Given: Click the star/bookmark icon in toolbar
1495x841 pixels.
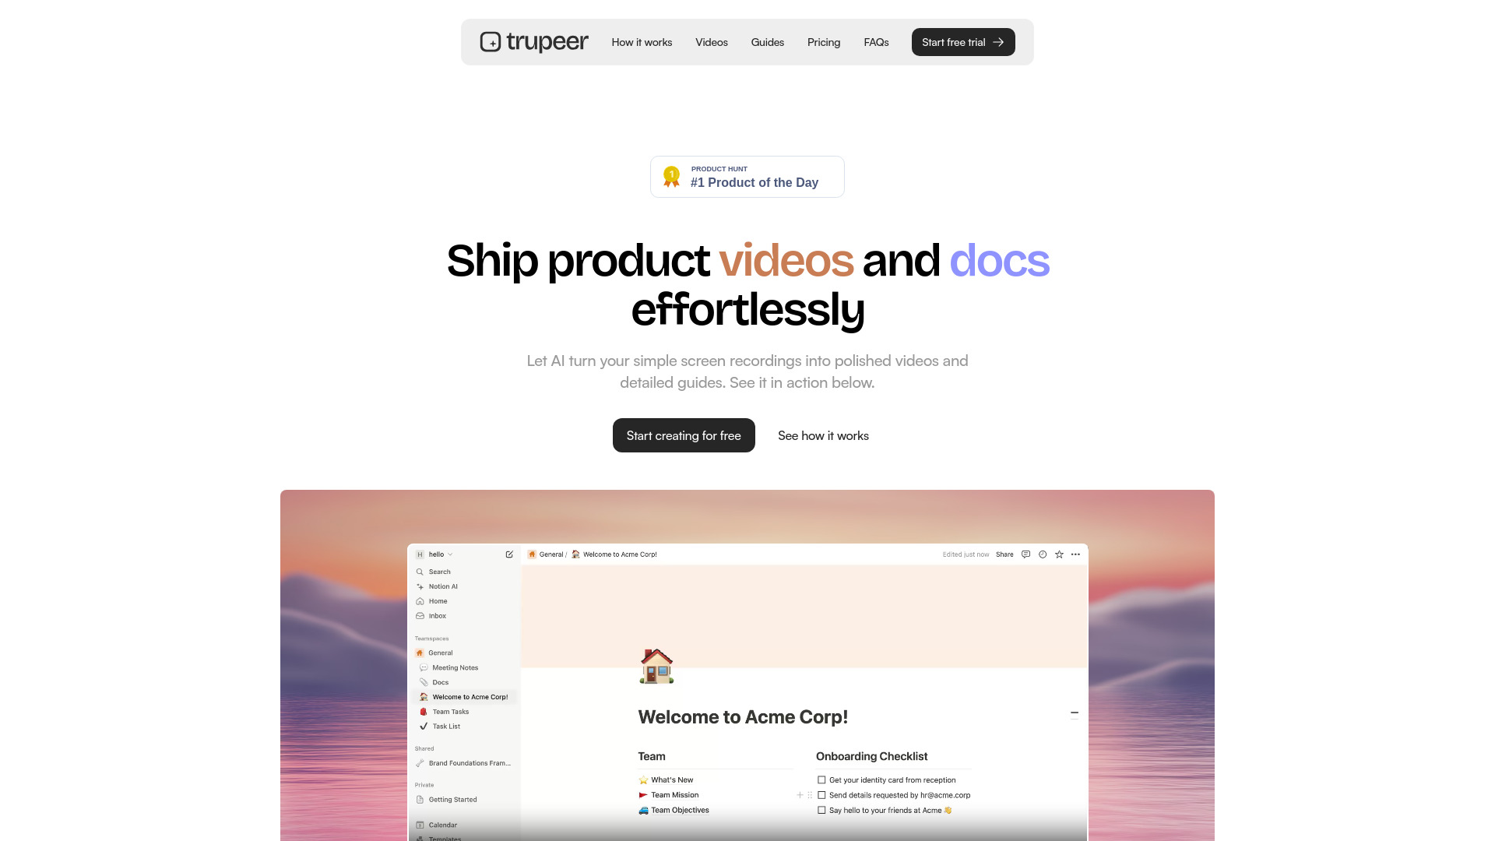Looking at the screenshot, I should tap(1060, 554).
